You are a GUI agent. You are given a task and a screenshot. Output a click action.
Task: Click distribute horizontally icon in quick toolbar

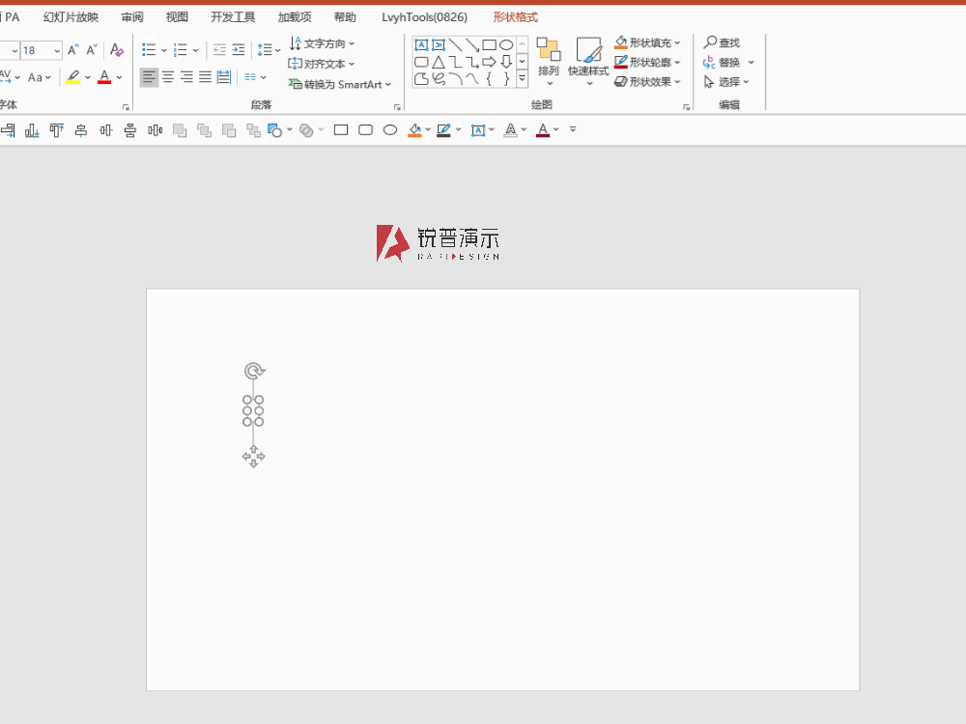156,130
